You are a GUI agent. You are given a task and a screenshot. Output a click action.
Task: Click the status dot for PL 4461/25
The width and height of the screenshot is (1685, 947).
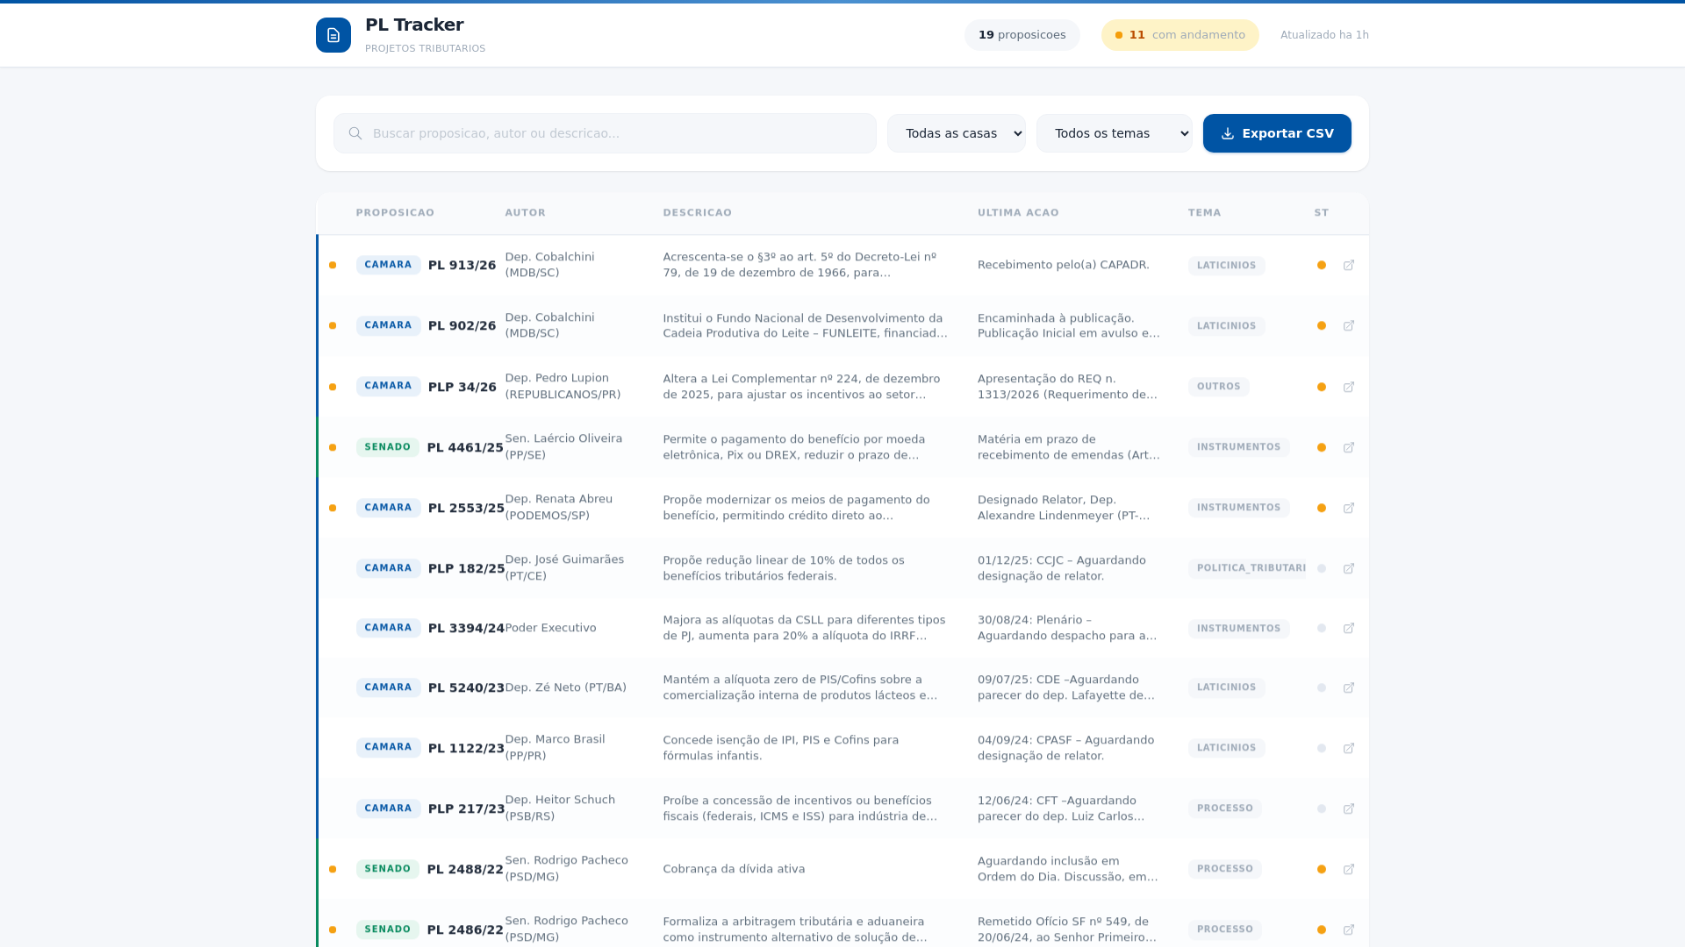[1322, 447]
